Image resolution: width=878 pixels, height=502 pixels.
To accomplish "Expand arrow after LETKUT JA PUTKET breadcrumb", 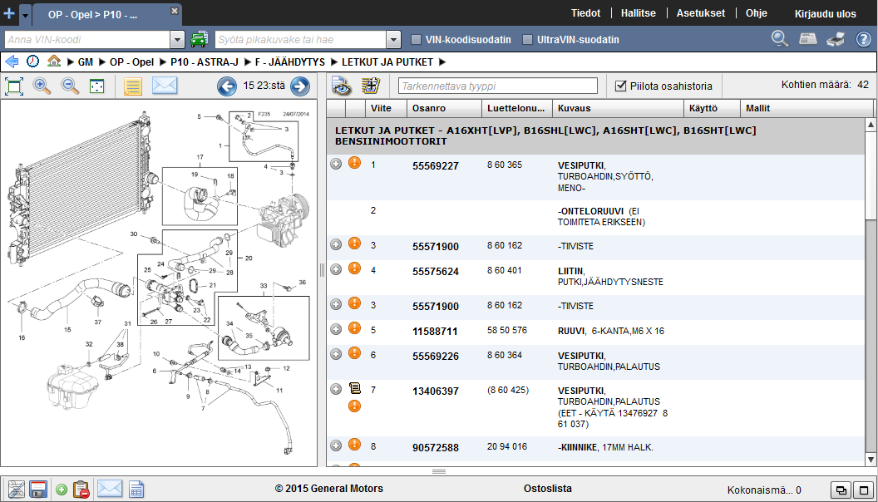I will pyautogui.click(x=442, y=62).
